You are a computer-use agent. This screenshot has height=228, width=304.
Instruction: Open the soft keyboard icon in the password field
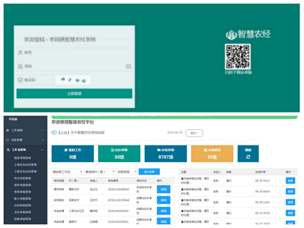click(x=128, y=66)
